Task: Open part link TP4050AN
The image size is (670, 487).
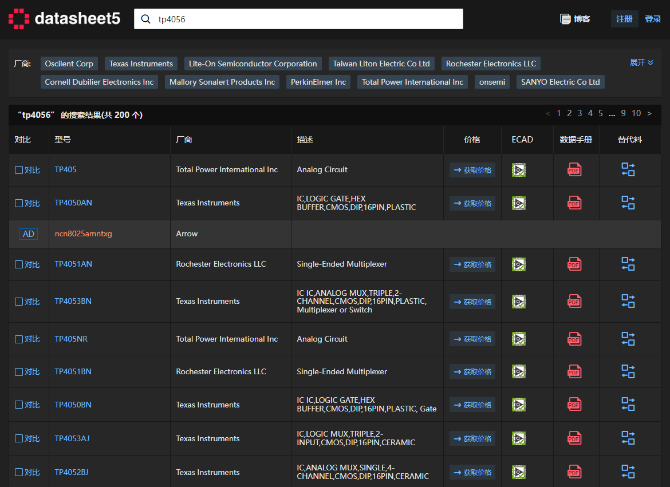Action: [x=73, y=203]
